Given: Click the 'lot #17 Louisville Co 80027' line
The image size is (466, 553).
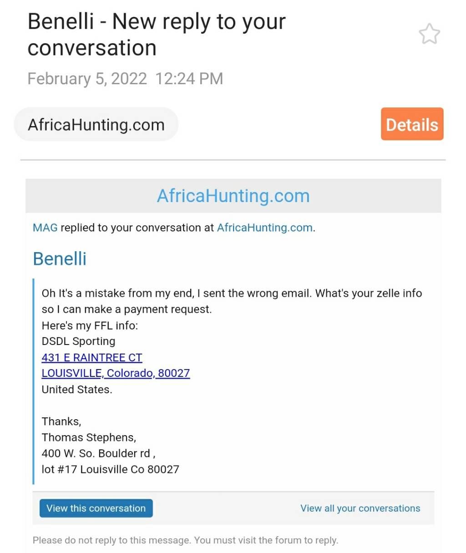Looking at the screenshot, I should pyautogui.click(x=110, y=469).
